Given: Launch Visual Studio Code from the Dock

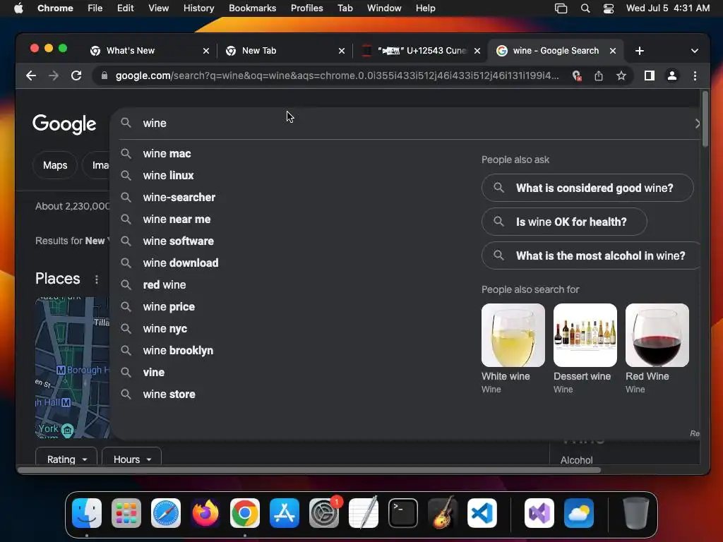Looking at the screenshot, I should tap(482, 513).
